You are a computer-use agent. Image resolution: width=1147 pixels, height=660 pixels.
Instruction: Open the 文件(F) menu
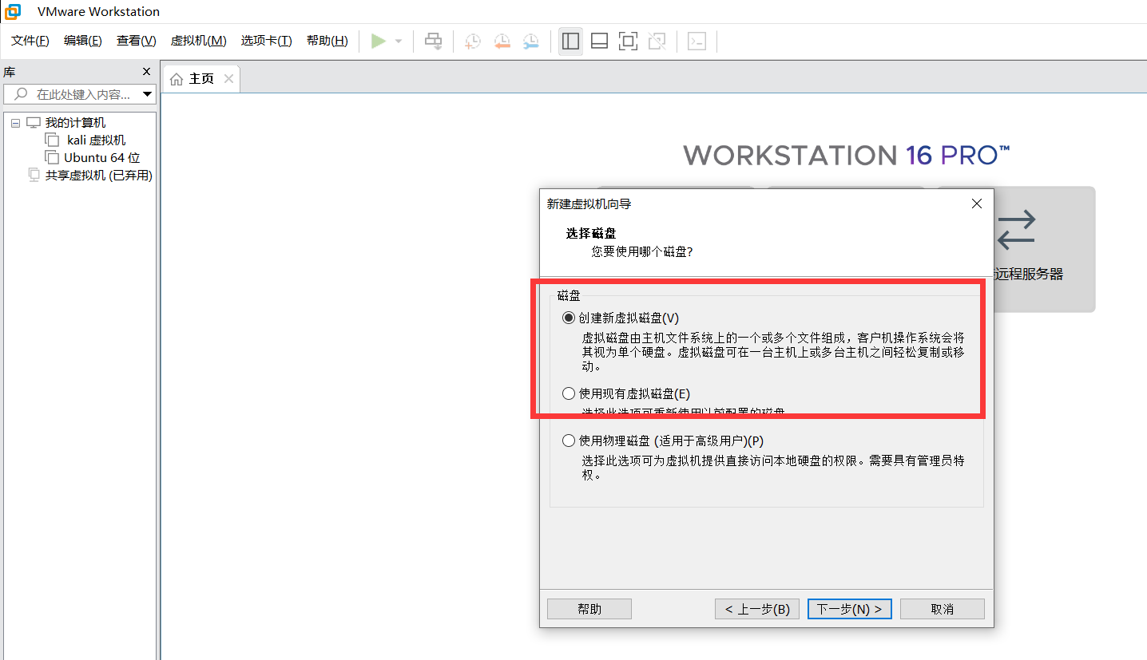pos(30,41)
